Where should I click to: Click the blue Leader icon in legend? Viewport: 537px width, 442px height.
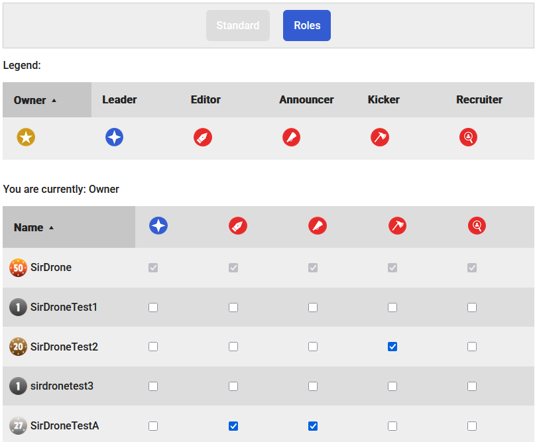click(x=114, y=137)
